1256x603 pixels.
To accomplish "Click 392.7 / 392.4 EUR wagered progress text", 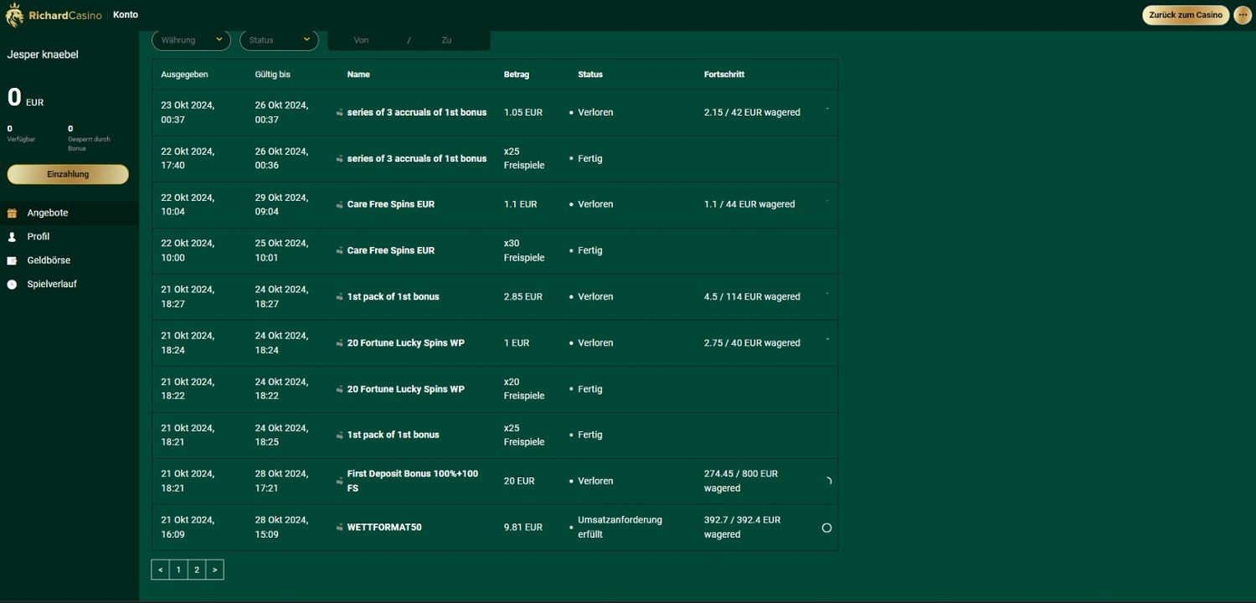I will (x=742, y=527).
